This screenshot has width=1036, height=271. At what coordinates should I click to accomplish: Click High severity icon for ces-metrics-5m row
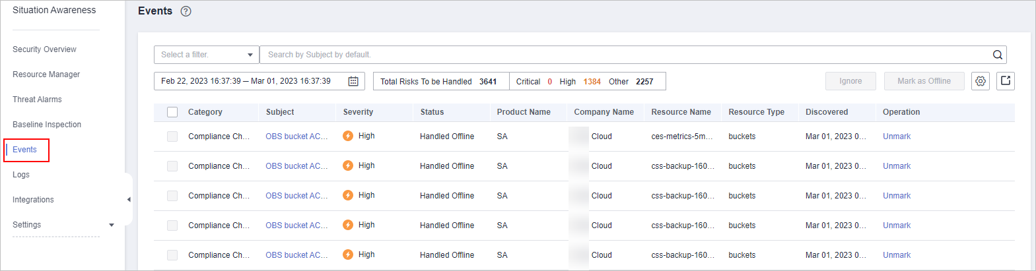tap(348, 136)
